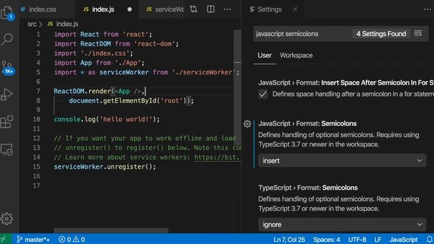Click console.log on line 10
Viewport: 434px width, 244px height.
click(75, 119)
